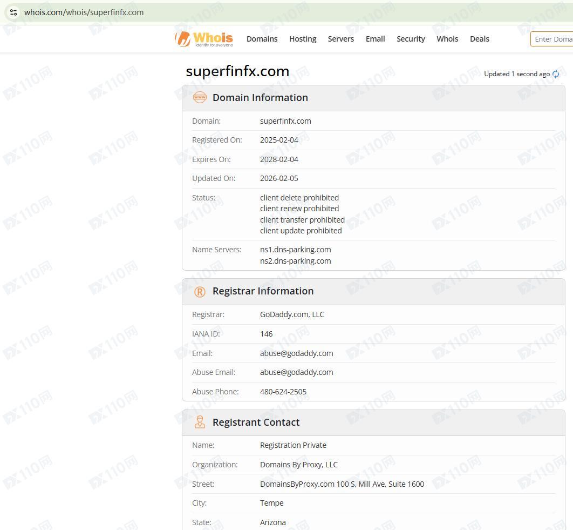573x530 pixels.
Task: Select Whois in the navigation bar
Action: (447, 39)
